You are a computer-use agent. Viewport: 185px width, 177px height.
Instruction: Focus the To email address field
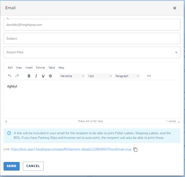pyautogui.click(x=92, y=24)
